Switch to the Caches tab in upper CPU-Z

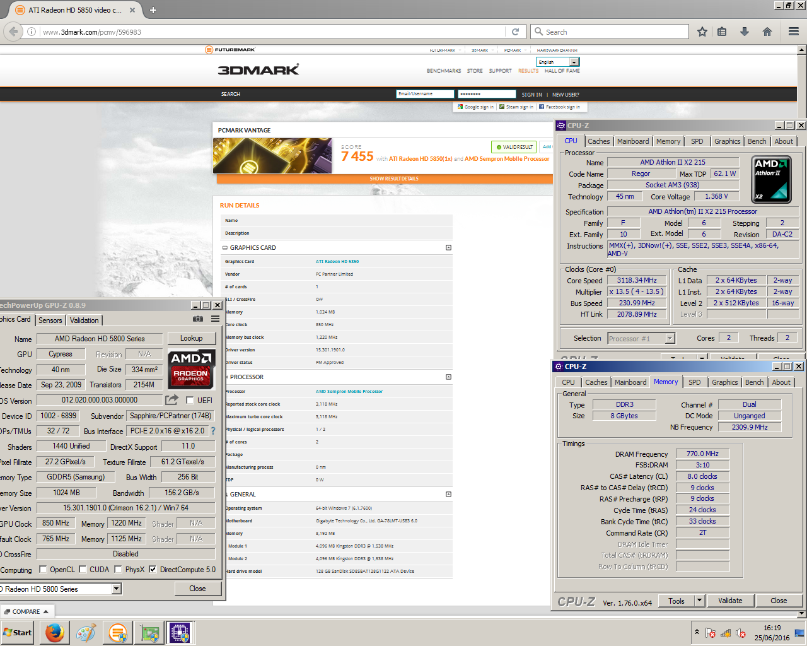(599, 141)
